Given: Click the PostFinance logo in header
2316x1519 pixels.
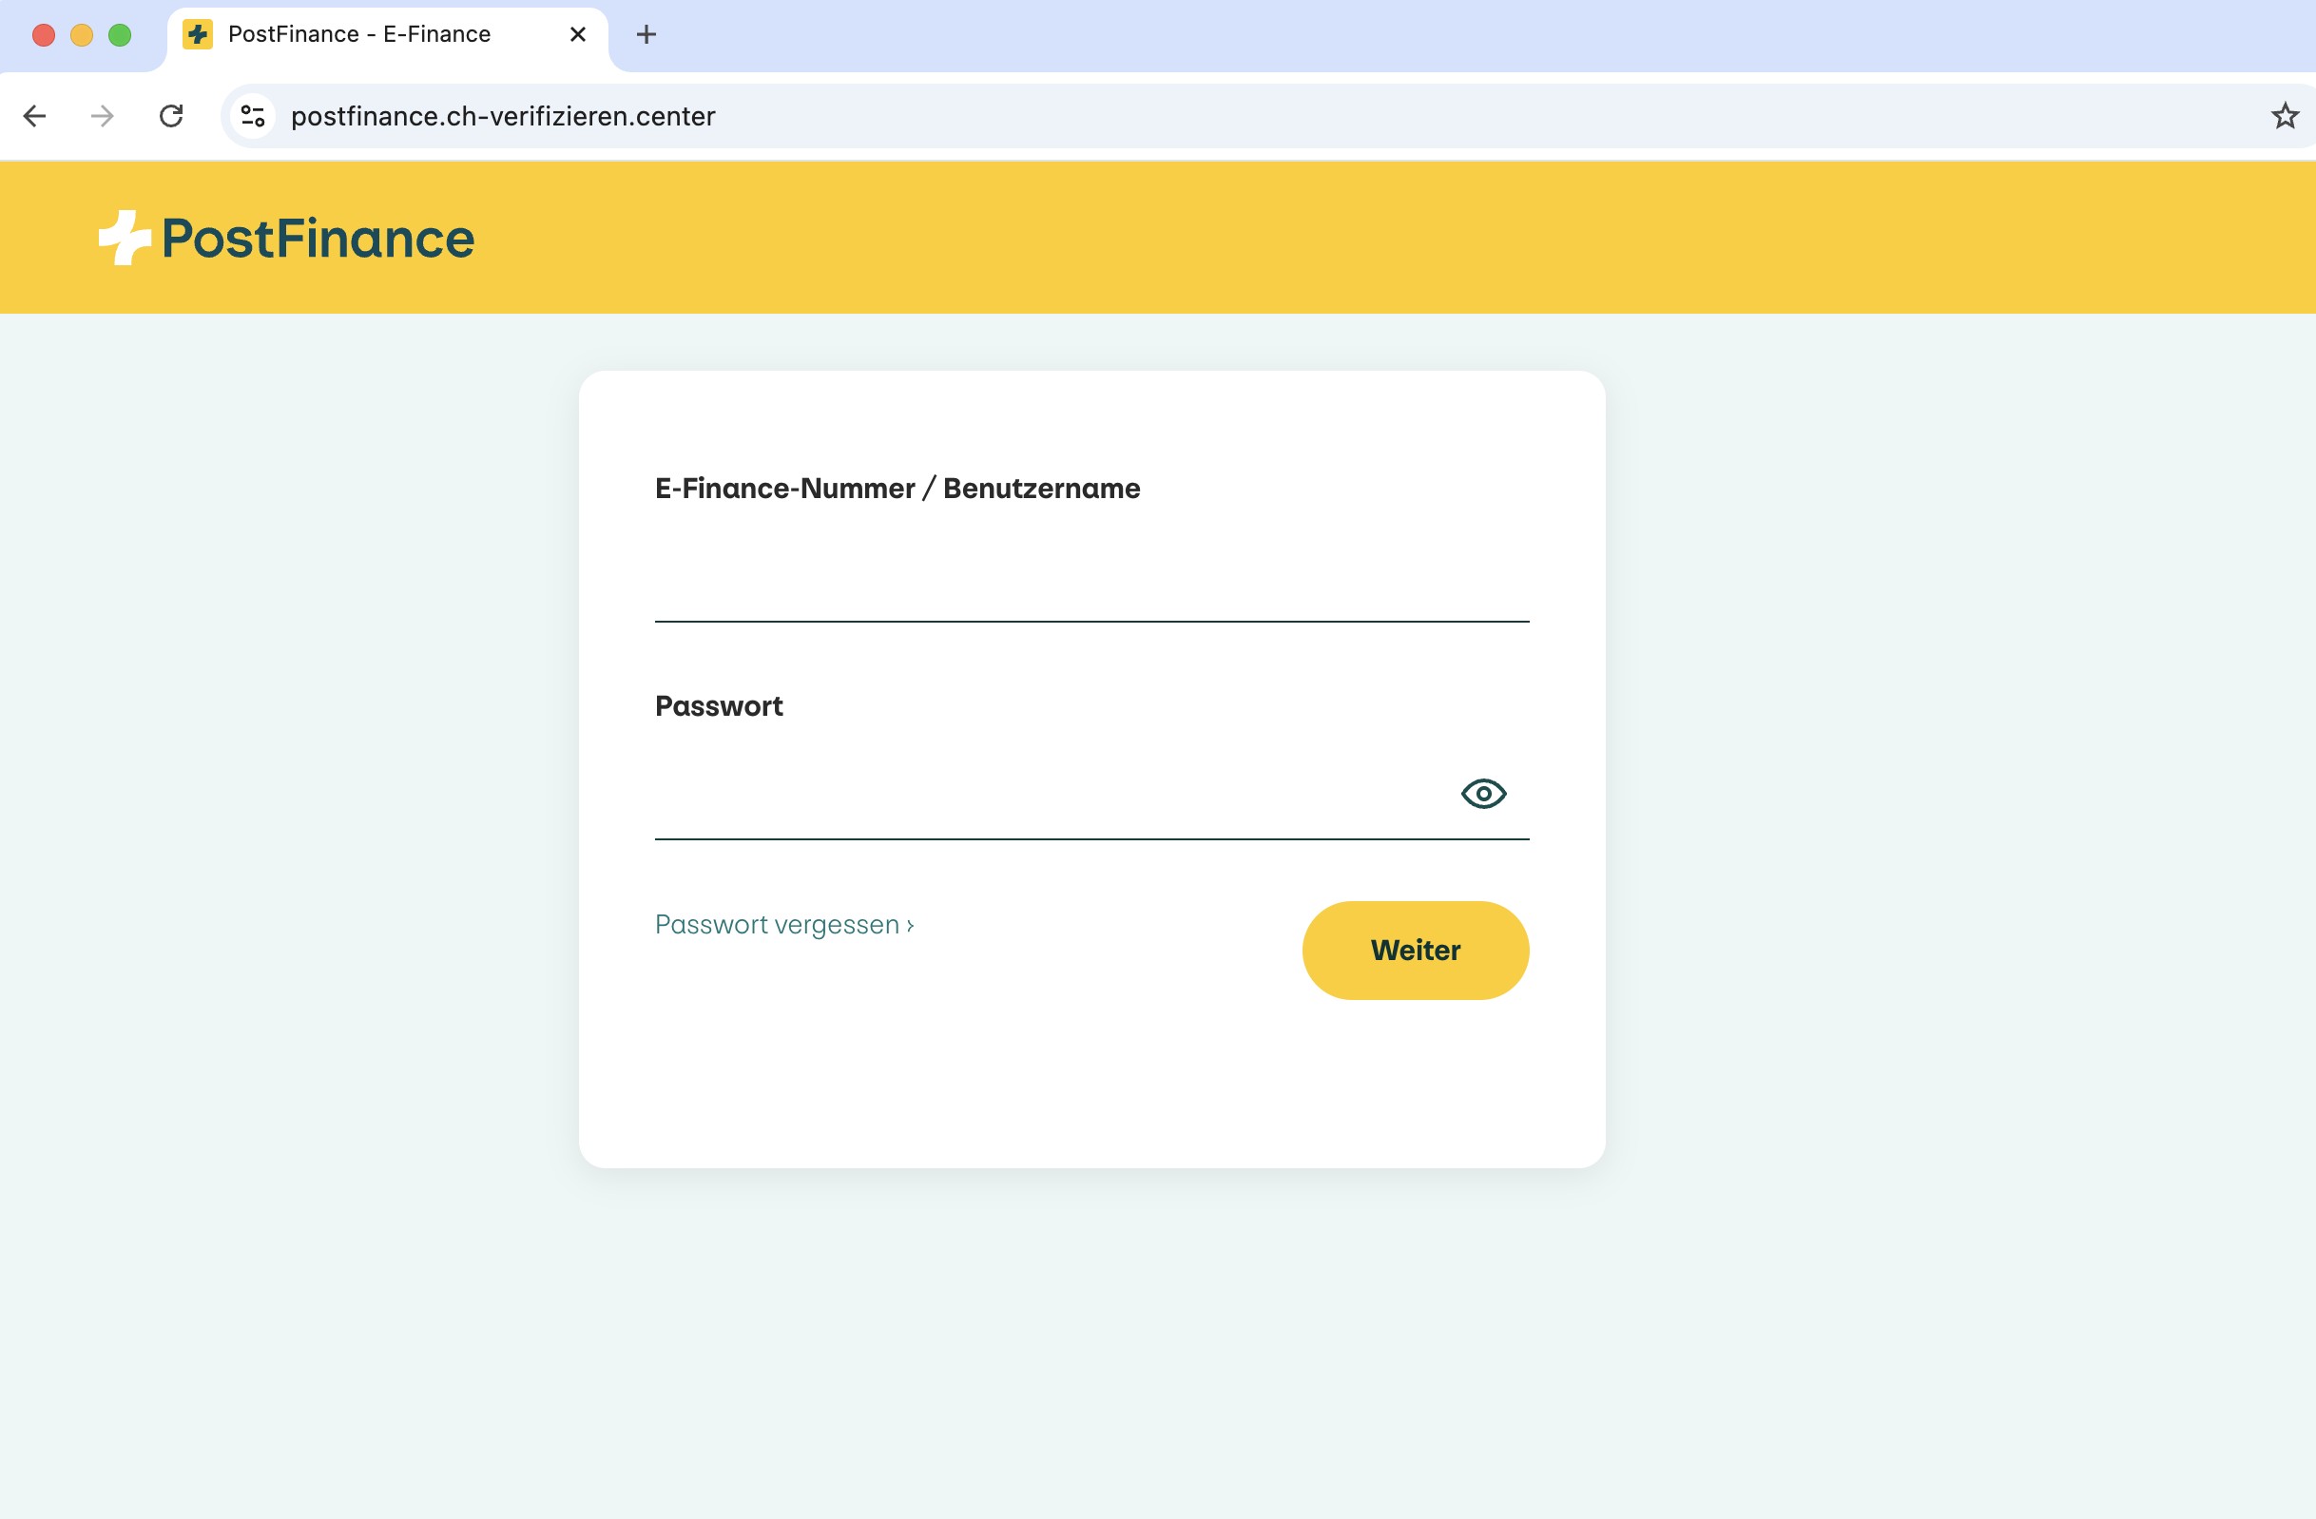Looking at the screenshot, I should pyautogui.click(x=286, y=239).
